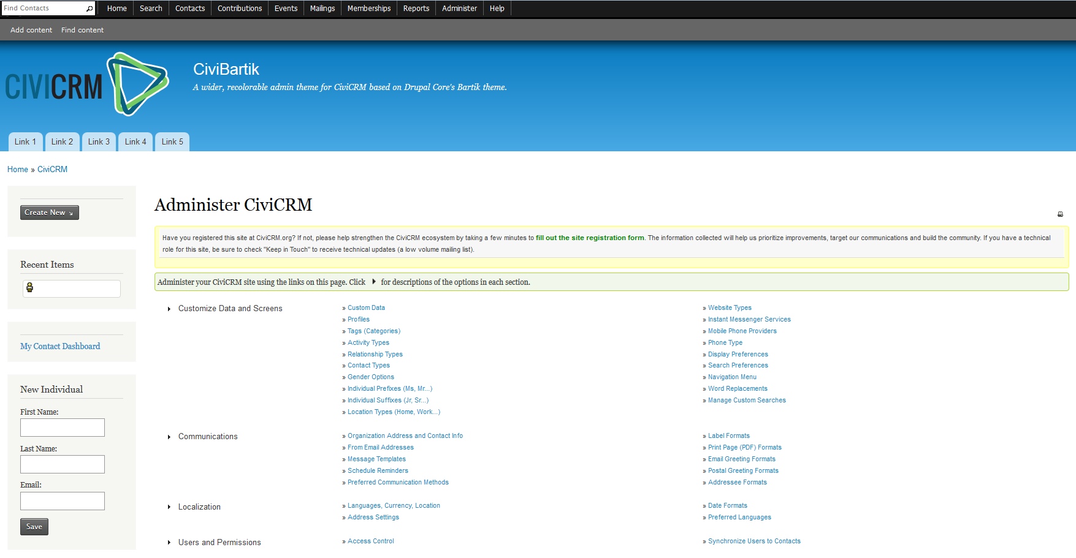
Task: Open the Gender Options link
Action: [x=371, y=377]
